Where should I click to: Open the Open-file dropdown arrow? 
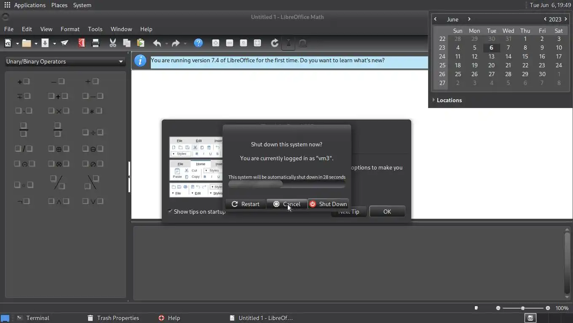coord(36,43)
